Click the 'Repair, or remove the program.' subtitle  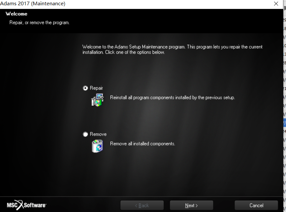tap(39, 23)
